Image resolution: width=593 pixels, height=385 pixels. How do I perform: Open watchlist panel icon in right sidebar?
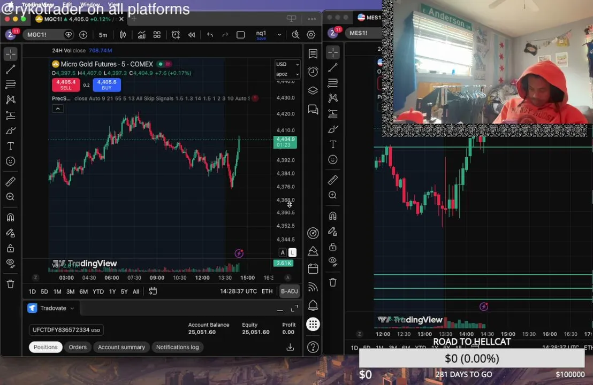[x=313, y=53]
